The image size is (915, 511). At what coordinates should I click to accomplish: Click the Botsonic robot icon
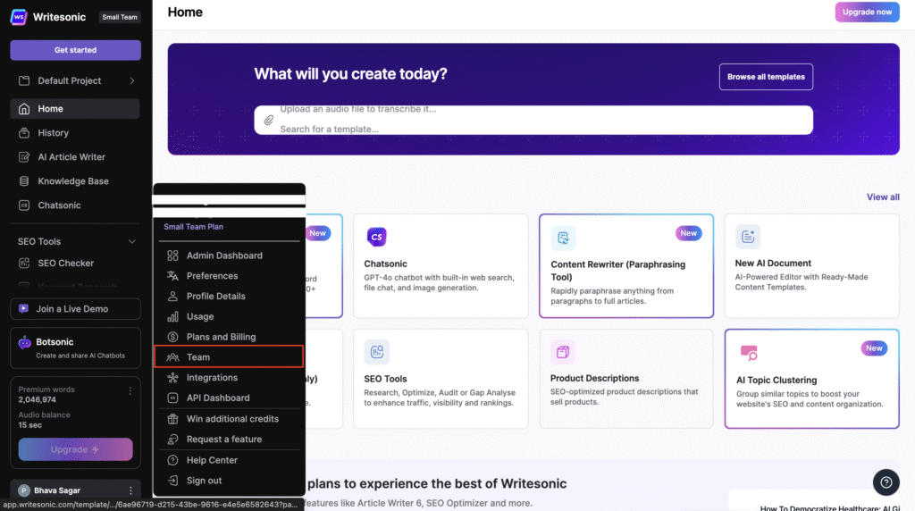pos(24,342)
